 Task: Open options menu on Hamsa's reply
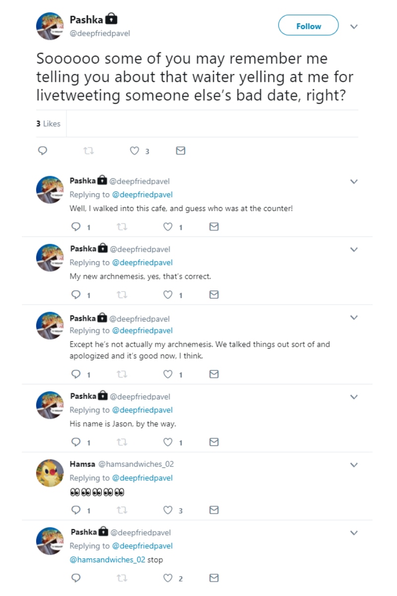pos(354,465)
